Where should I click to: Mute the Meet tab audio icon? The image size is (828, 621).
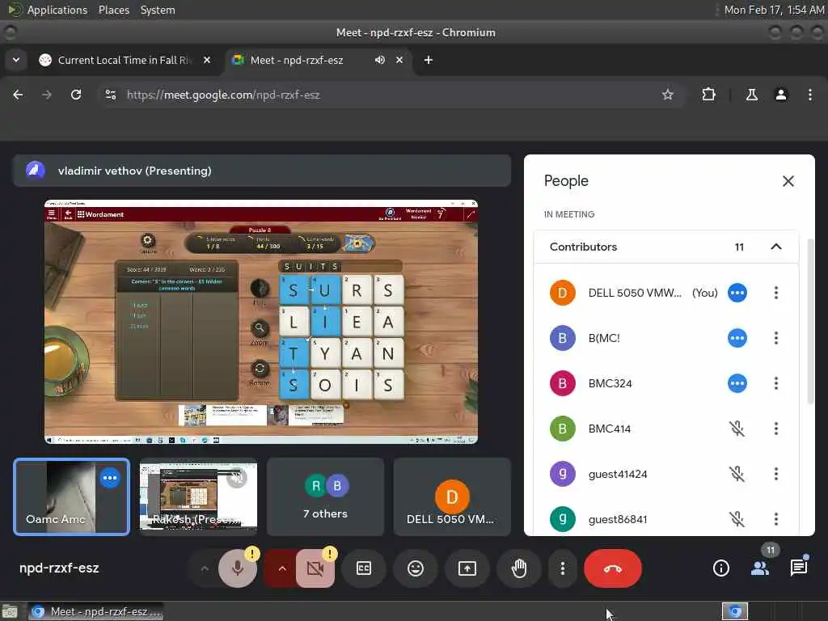click(x=380, y=60)
